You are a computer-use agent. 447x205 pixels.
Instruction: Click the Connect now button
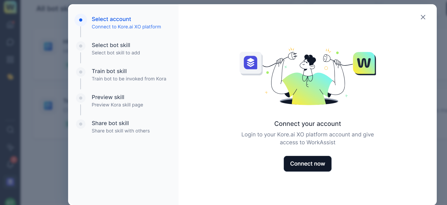point(307,164)
